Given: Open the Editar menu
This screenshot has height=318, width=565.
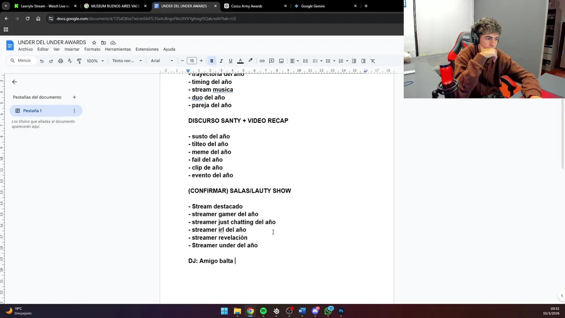Looking at the screenshot, I should pyautogui.click(x=43, y=49).
